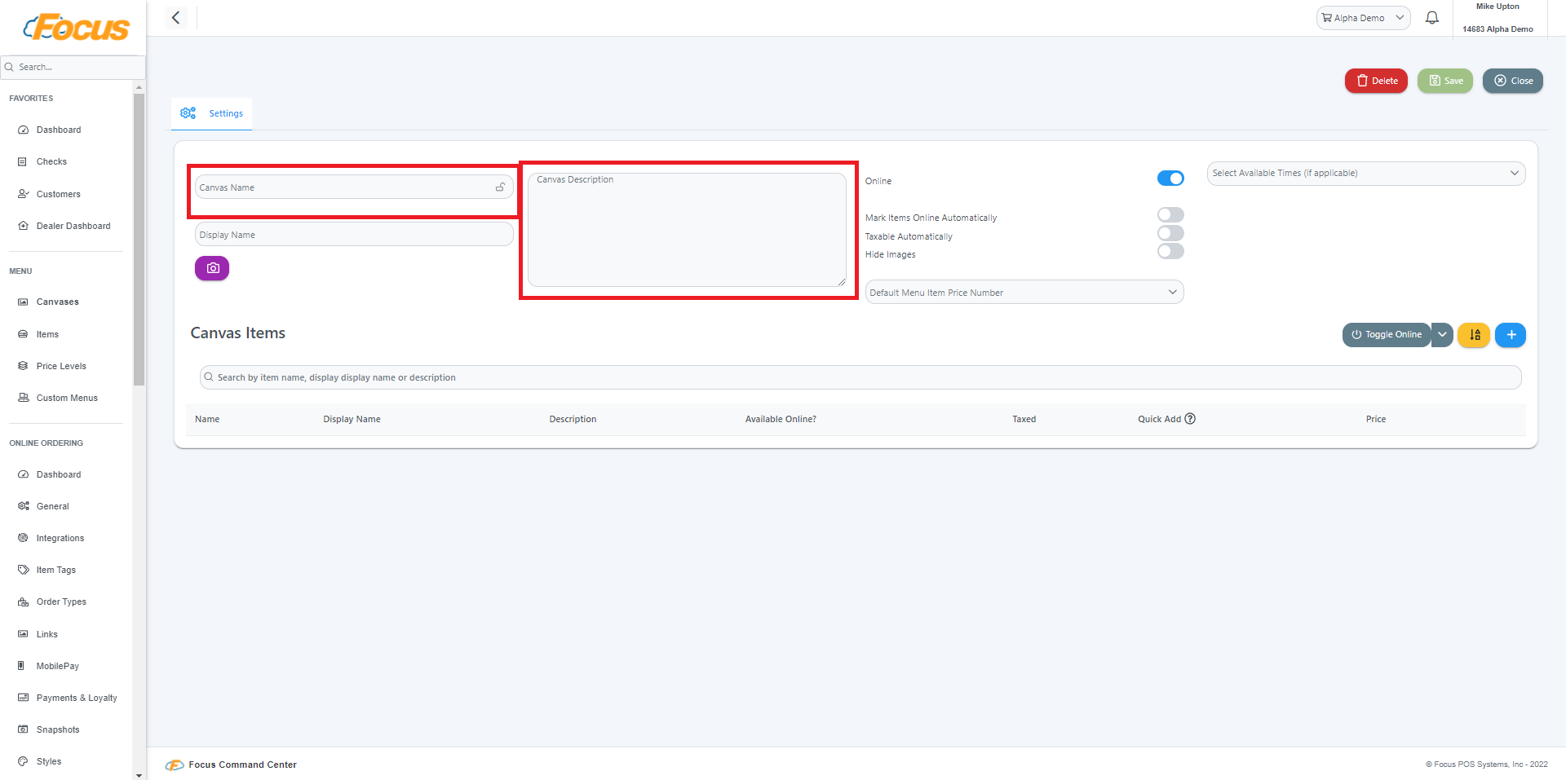The width and height of the screenshot is (1566, 780).
Task: Click the camera icon to upload canvas image
Action: (211, 267)
